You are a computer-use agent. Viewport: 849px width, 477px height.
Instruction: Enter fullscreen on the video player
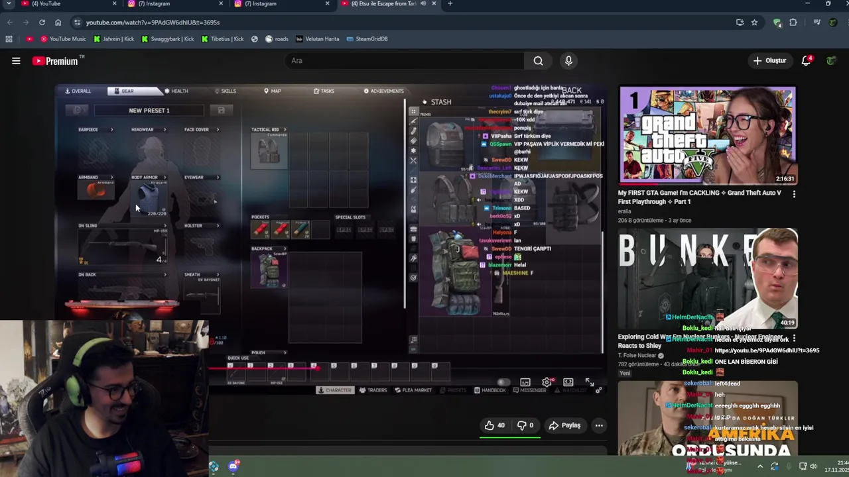(589, 382)
